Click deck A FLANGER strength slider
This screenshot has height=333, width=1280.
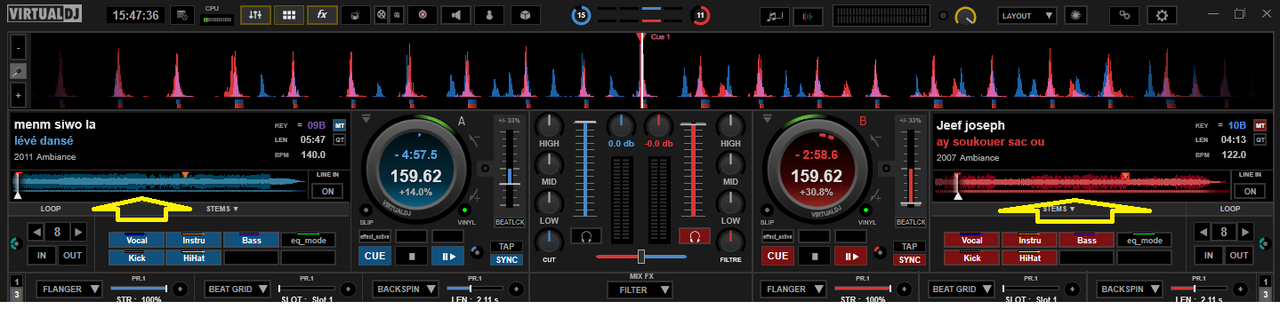[138, 289]
